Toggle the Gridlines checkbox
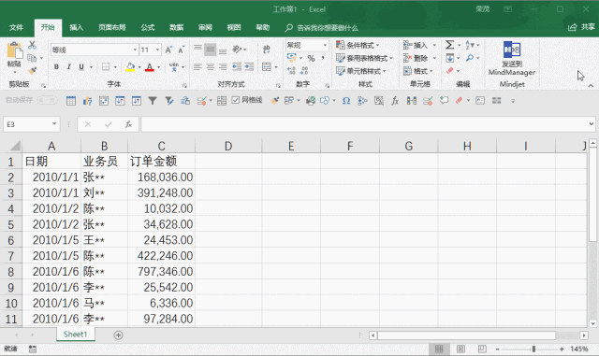599x356 pixels. 236,100
